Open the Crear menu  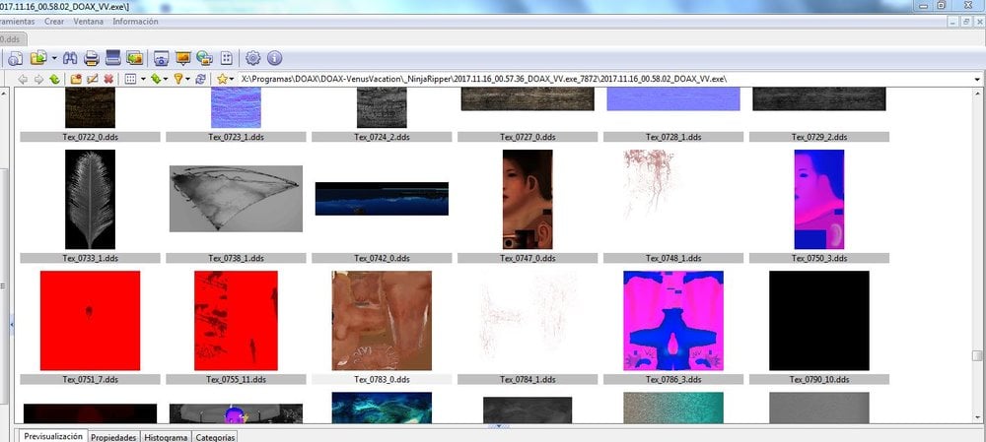click(x=54, y=22)
